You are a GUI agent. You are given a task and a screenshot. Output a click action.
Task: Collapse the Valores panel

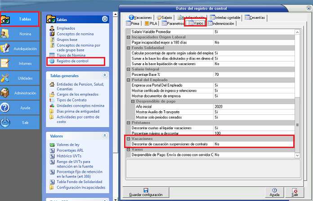[x=105, y=136]
